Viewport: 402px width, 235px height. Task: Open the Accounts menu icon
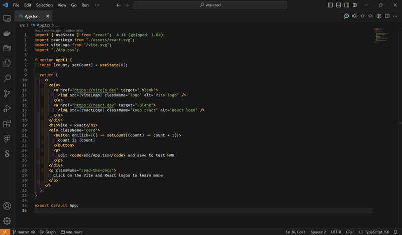[x=7, y=206]
